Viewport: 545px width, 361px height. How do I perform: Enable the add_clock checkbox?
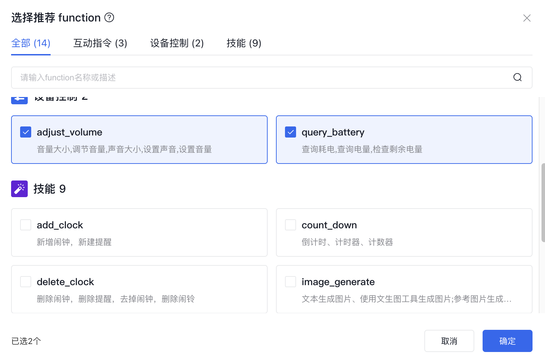click(26, 225)
